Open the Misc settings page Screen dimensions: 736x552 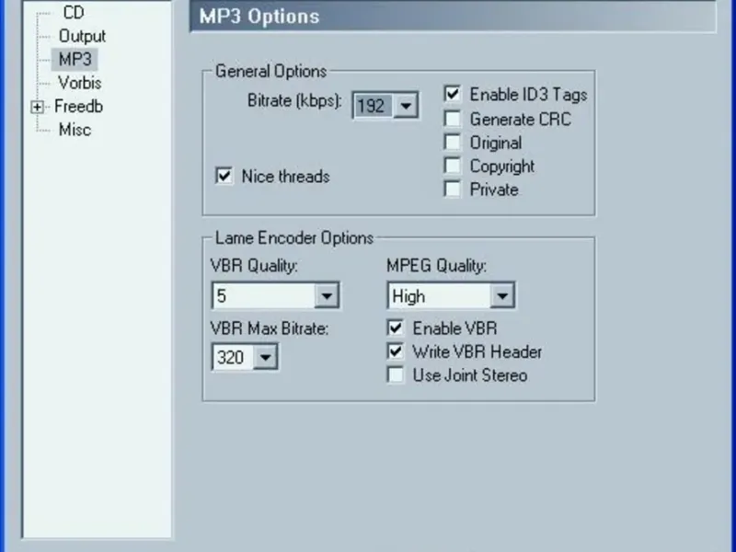tap(75, 130)
